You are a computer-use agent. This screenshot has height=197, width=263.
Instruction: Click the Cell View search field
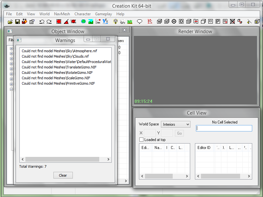[x=224, y=128]
